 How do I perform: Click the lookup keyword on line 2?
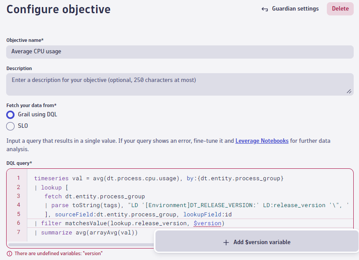click(51, 188)
